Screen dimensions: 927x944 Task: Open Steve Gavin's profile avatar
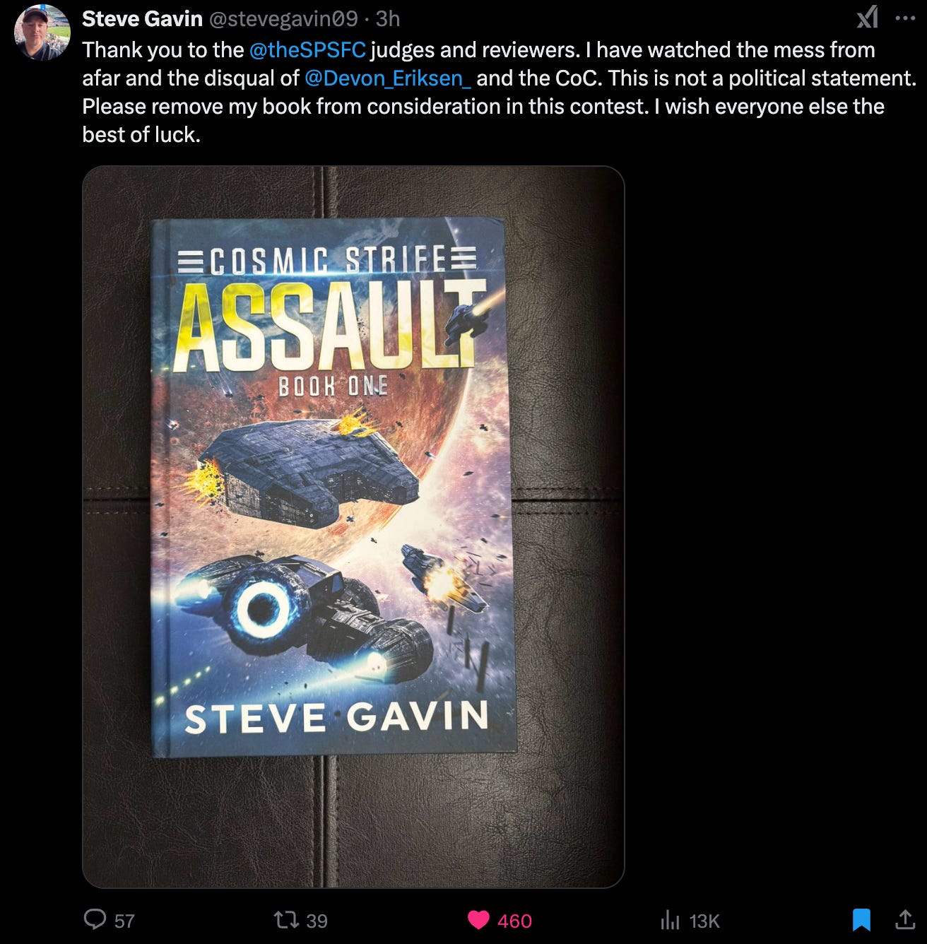click(x=42, y=32)
